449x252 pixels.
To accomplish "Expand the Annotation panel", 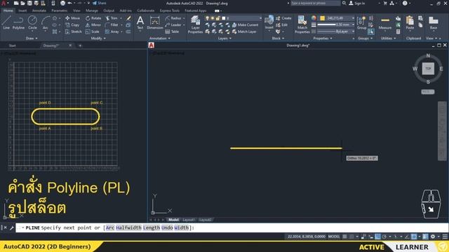I will click(x=160, y=38).
